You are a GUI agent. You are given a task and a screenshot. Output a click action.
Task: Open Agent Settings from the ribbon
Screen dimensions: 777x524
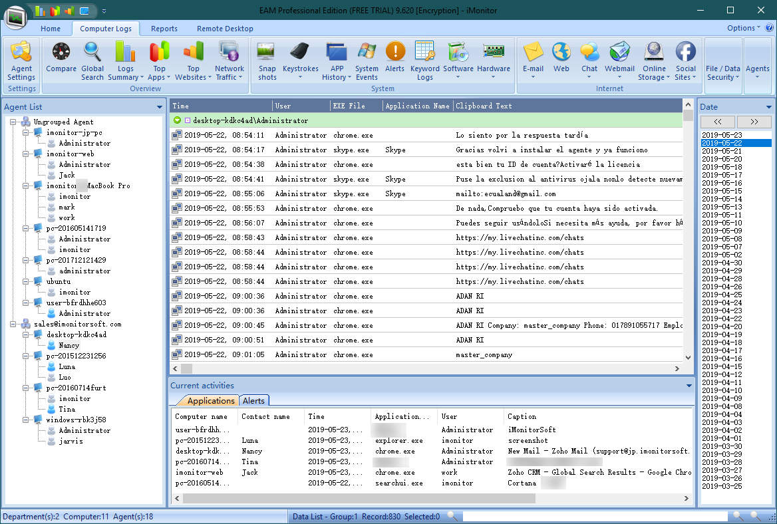(x=21, y=61)
